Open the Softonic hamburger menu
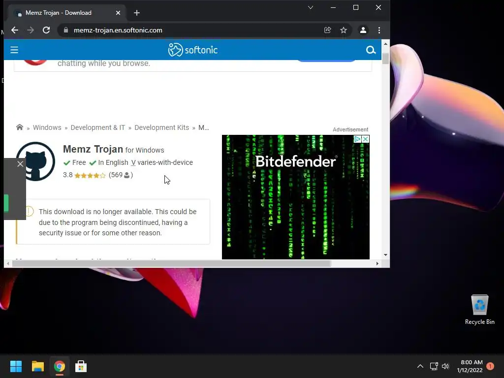504x378 pixels. 14,50
